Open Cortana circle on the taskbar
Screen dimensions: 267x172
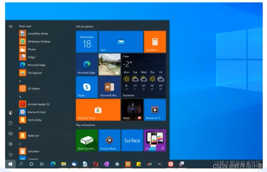31,164
